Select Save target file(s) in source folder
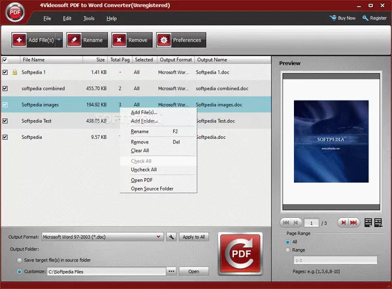 [19, 260]
